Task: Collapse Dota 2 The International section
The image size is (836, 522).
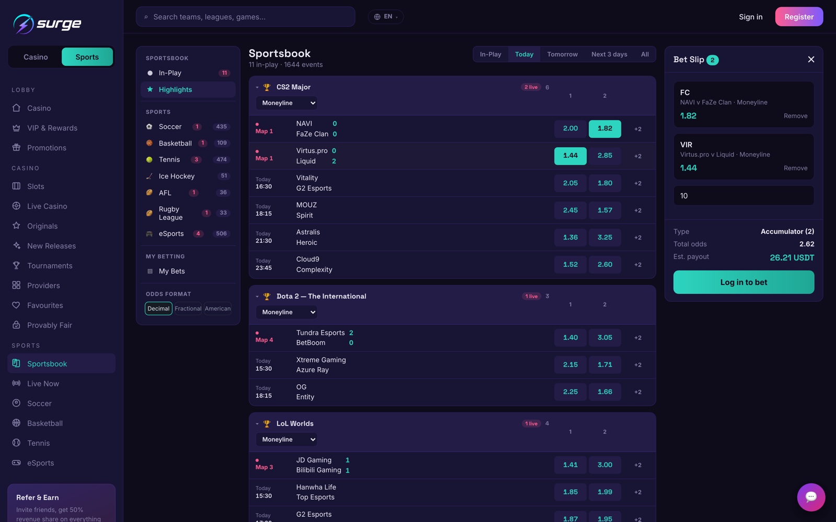Action: coord(257,296)
